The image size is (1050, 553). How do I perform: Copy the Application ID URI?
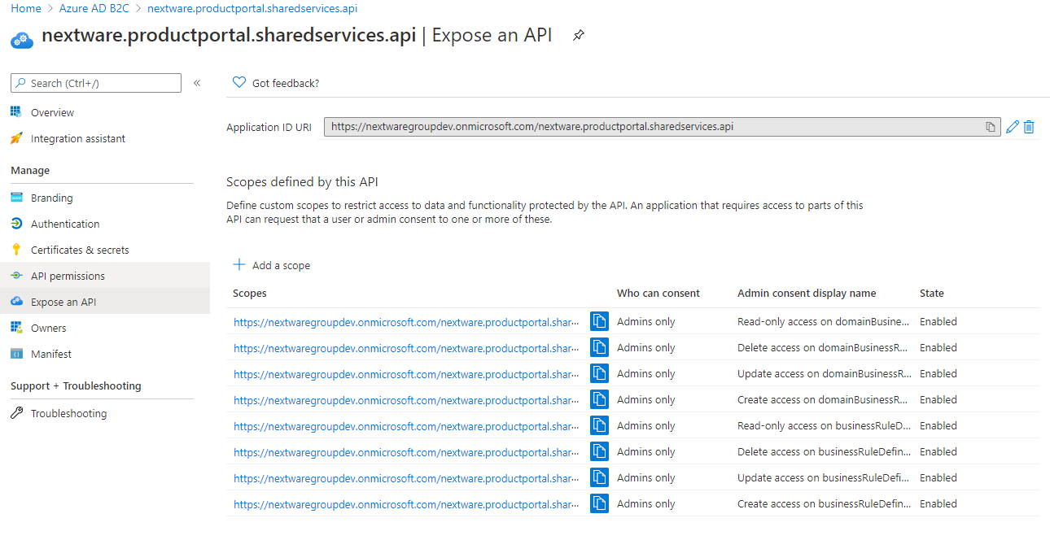pyautogui.click(x=991, y=127)
